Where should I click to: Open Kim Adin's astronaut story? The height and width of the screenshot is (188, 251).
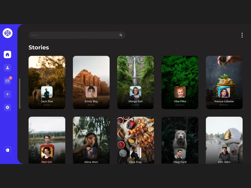(x=224, y=140)
